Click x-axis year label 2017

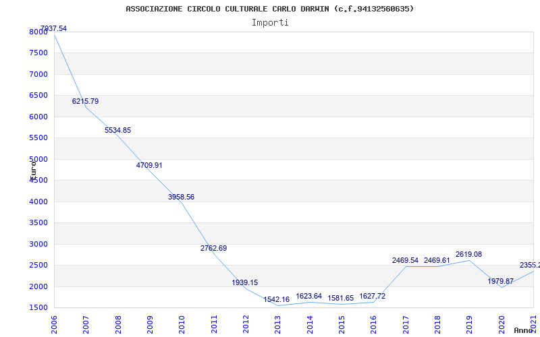[406, 325]
